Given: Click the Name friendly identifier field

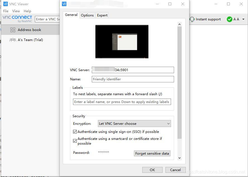Looking at the screenshot, I should pyautogui.click(x=133, y=79).
